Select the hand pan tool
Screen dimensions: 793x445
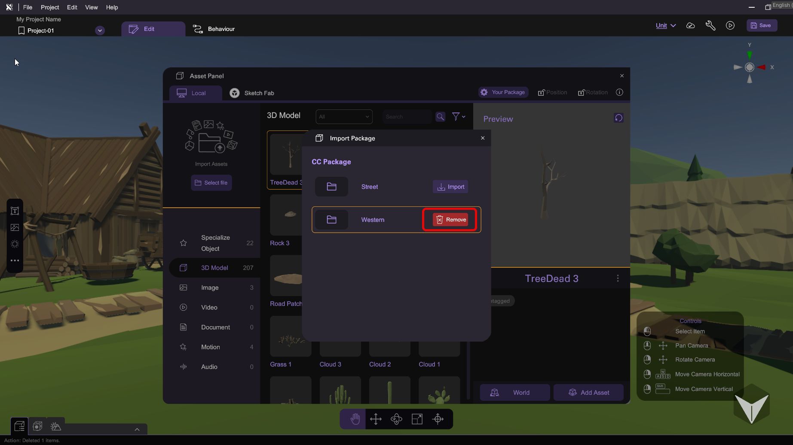pos(355,419)
